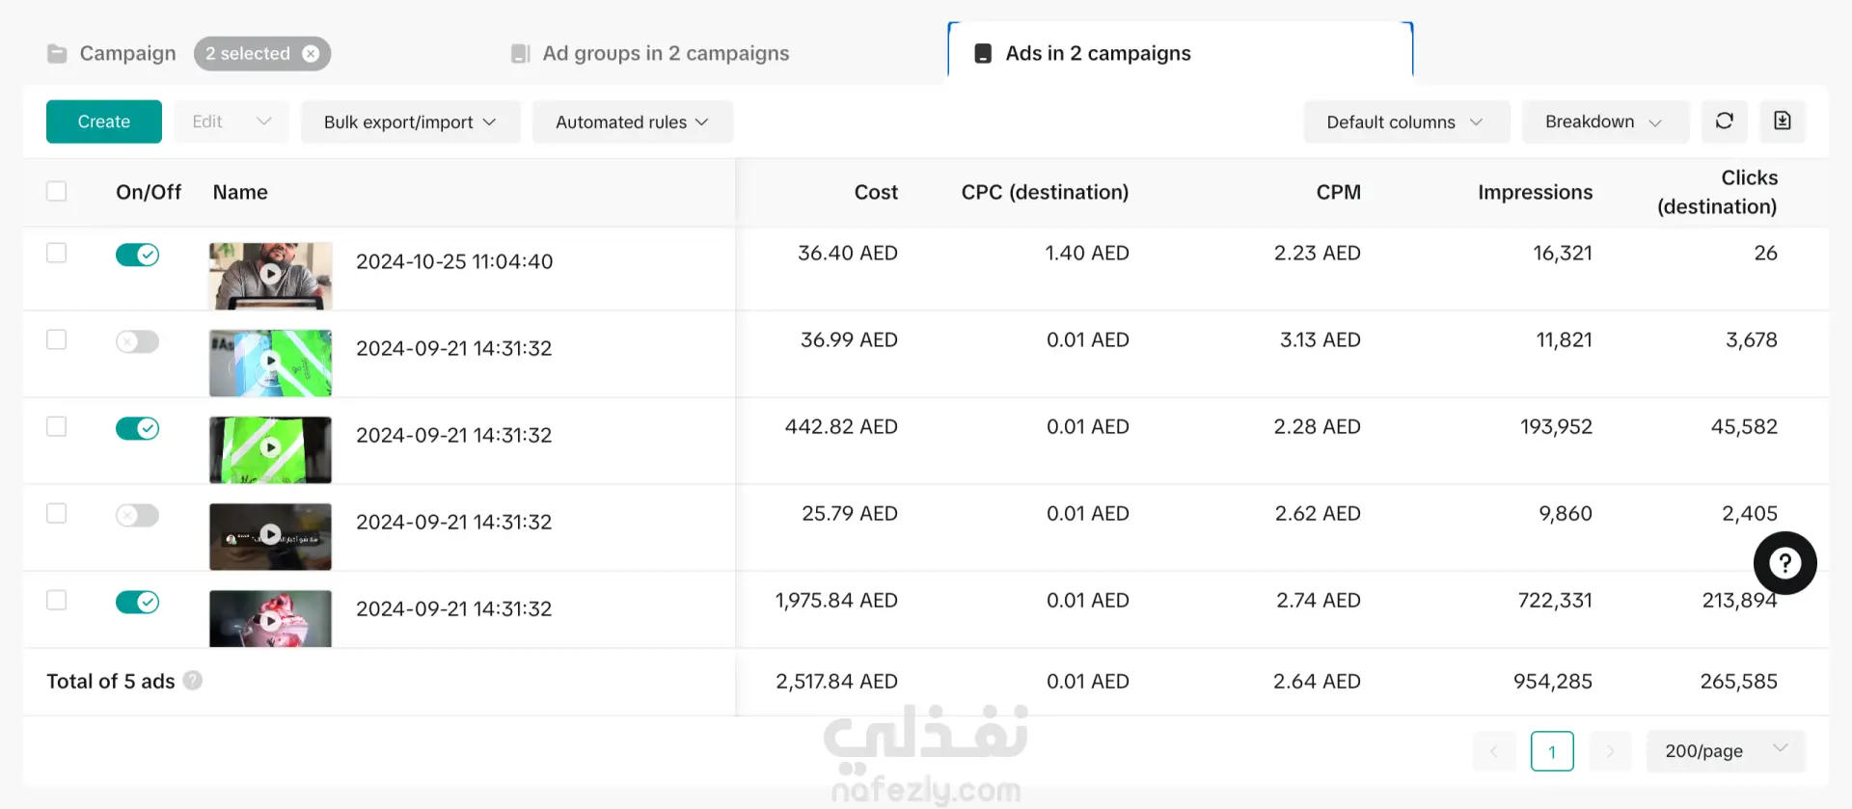Click the refresh data icon

click(1724, 121)
